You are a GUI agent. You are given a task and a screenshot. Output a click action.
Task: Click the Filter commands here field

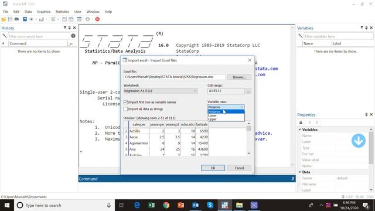(39, 36)
